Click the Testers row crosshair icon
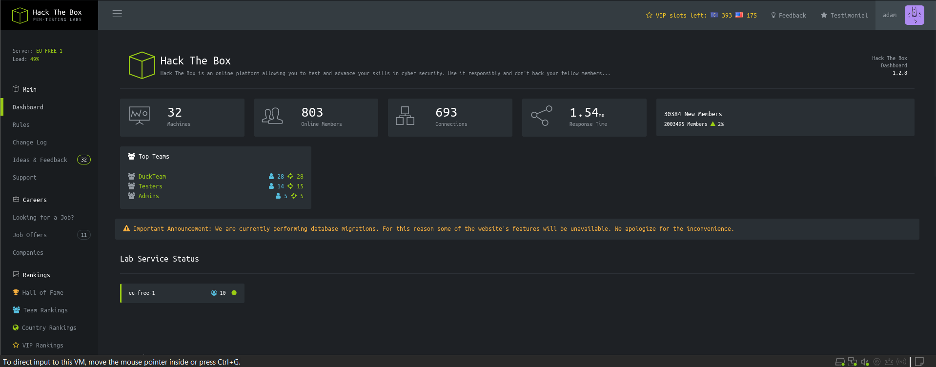 (x=290, y=186)
